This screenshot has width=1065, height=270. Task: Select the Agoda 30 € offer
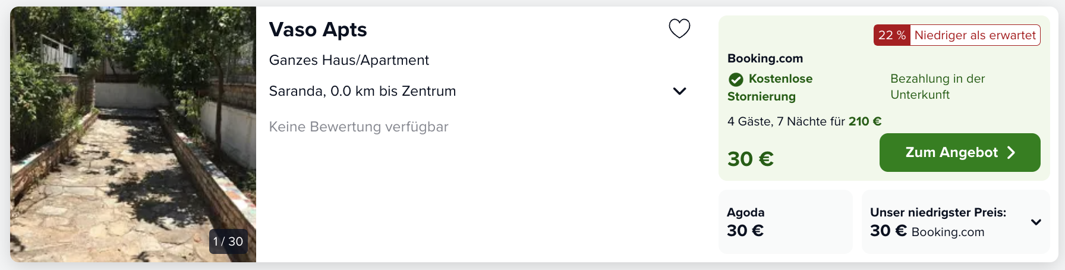785,222
